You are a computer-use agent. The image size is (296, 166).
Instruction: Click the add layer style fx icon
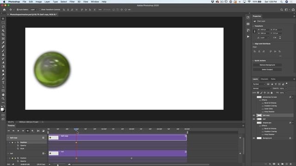(x=270, y=164)
